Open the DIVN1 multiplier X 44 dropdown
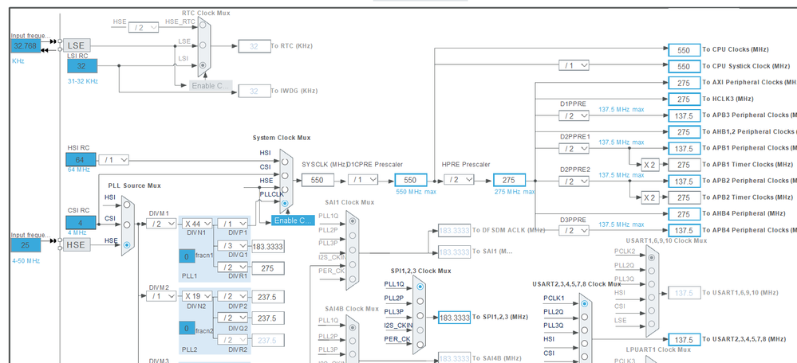 [195, 224]
